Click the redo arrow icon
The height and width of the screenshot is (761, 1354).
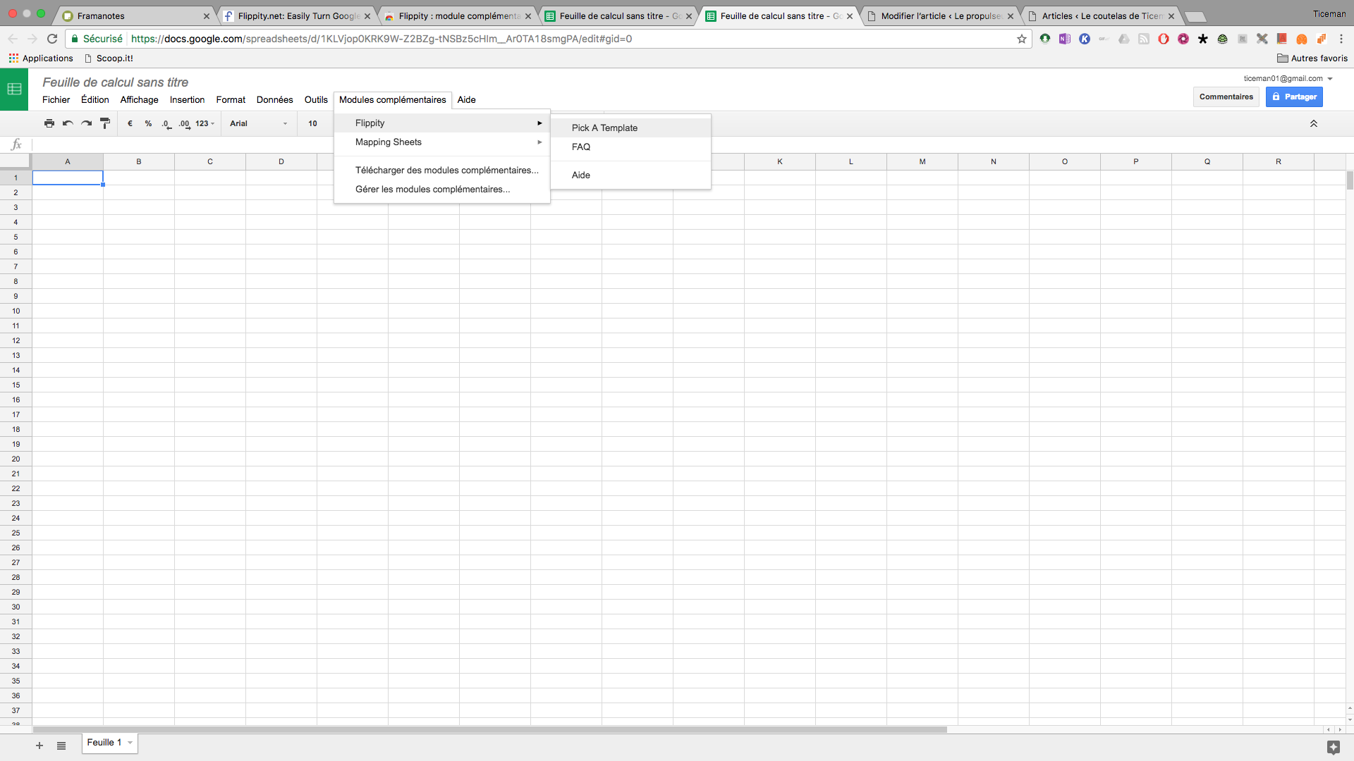(x=87, y=123)
